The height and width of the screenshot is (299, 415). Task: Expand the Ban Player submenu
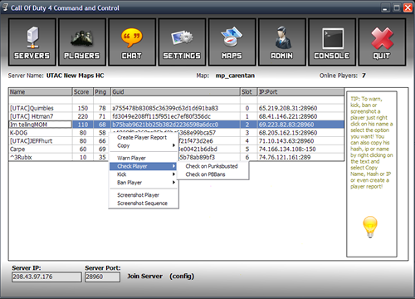point(144,183)
